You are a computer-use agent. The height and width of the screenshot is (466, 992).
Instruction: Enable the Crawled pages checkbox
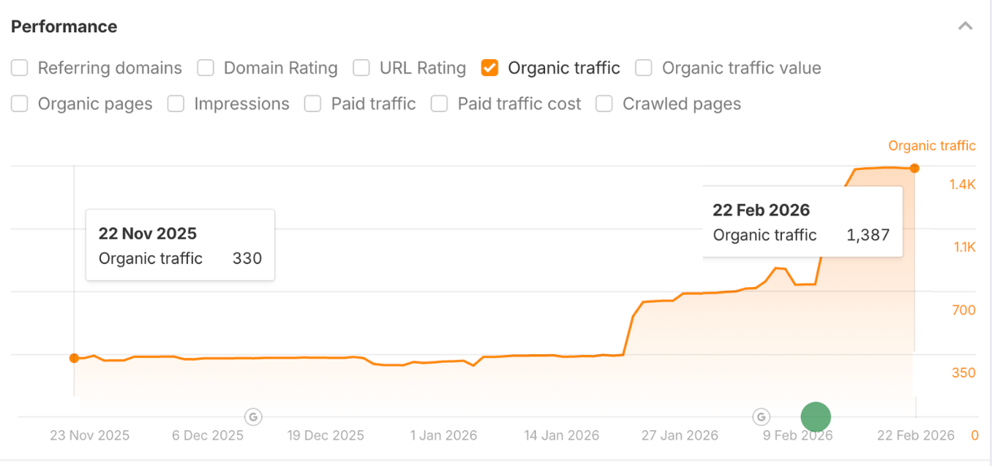click(x=604, y=104)
